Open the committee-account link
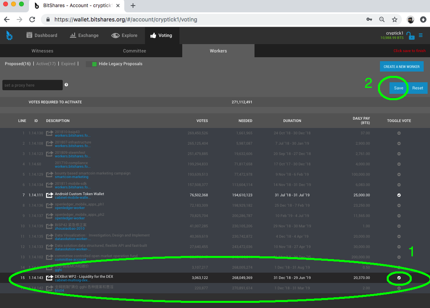The height and width of the screenshot is (308, 430). pyautogui.click(x=71, y=260)
